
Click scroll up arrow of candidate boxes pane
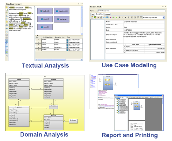coord(82,7)
